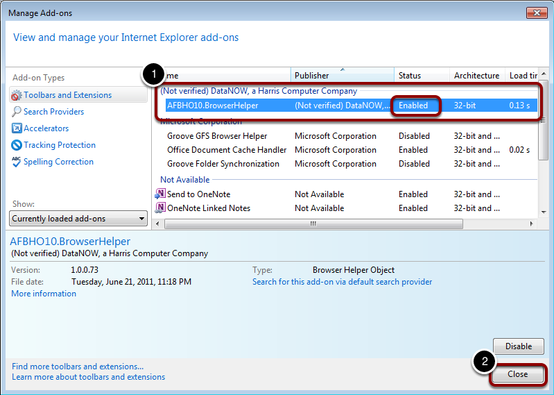Select Toolbars and Extensions add-on type
The height and width of the screenshot is (395, 554).
coord(78,95)
